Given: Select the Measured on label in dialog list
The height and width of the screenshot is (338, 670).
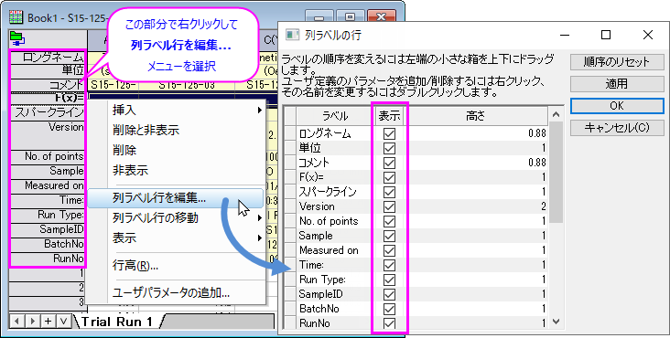Looking at the screenshot, I should tap(329, 250).
